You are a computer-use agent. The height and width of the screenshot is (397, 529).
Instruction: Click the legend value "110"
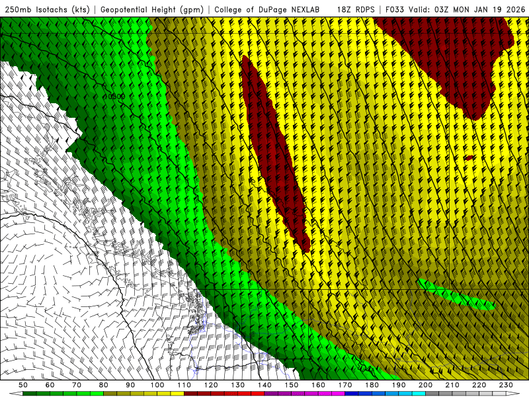(x=184, y=385)
